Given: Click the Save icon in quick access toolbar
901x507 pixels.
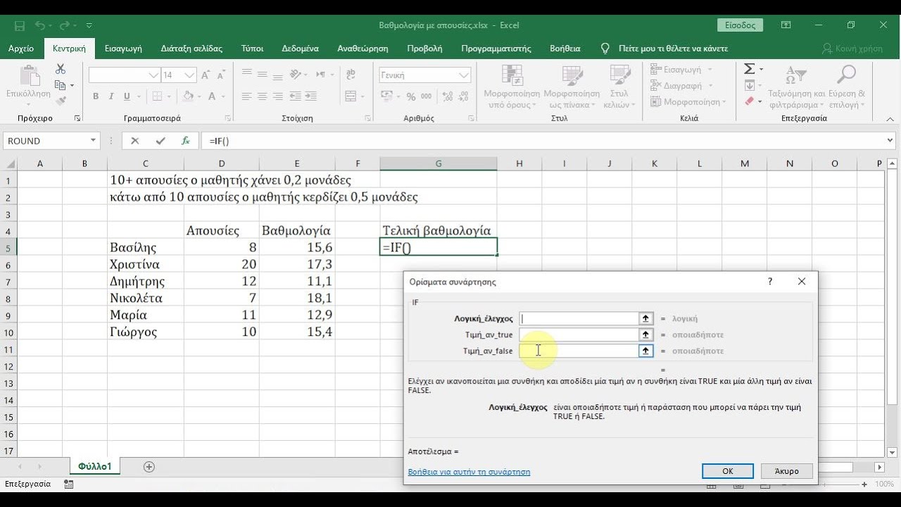Looking at the screenshot, I should [x=19, y=25].
